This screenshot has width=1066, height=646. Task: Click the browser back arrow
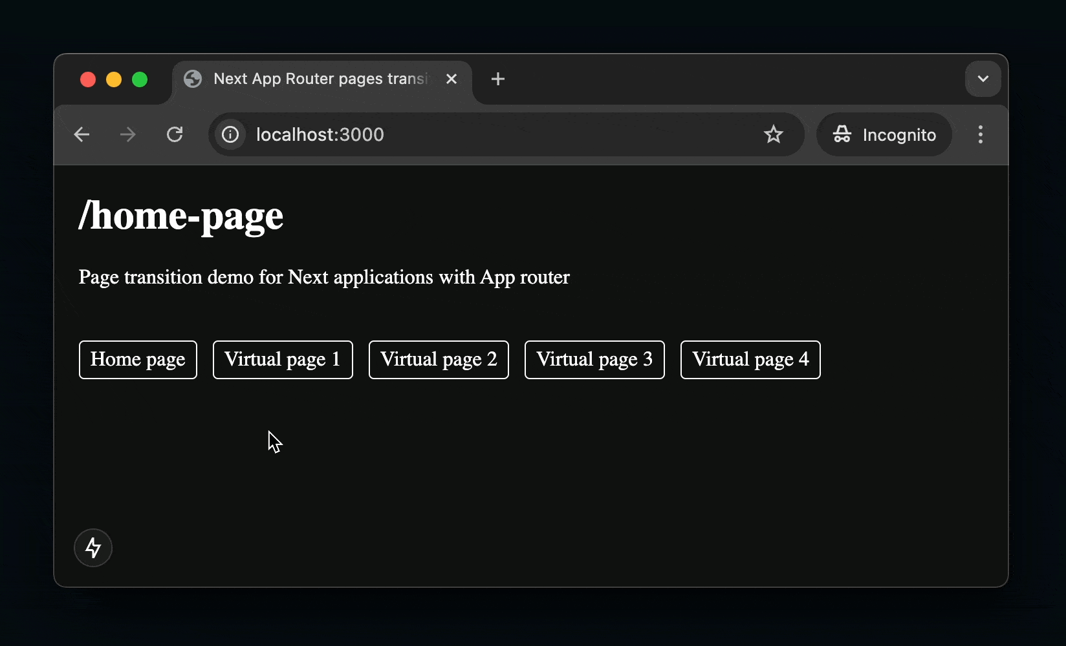[x=82, y=134]
